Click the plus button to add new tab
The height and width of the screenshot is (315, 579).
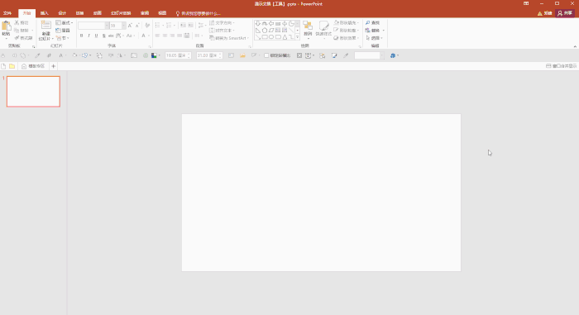53,66
